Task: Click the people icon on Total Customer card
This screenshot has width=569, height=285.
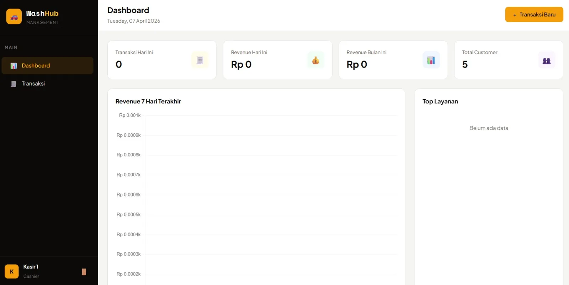Action: 547,60
